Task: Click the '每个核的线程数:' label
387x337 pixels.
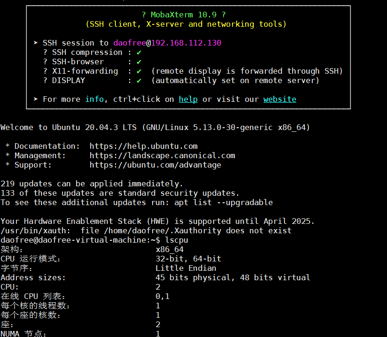Action: [x=35, y=306]
